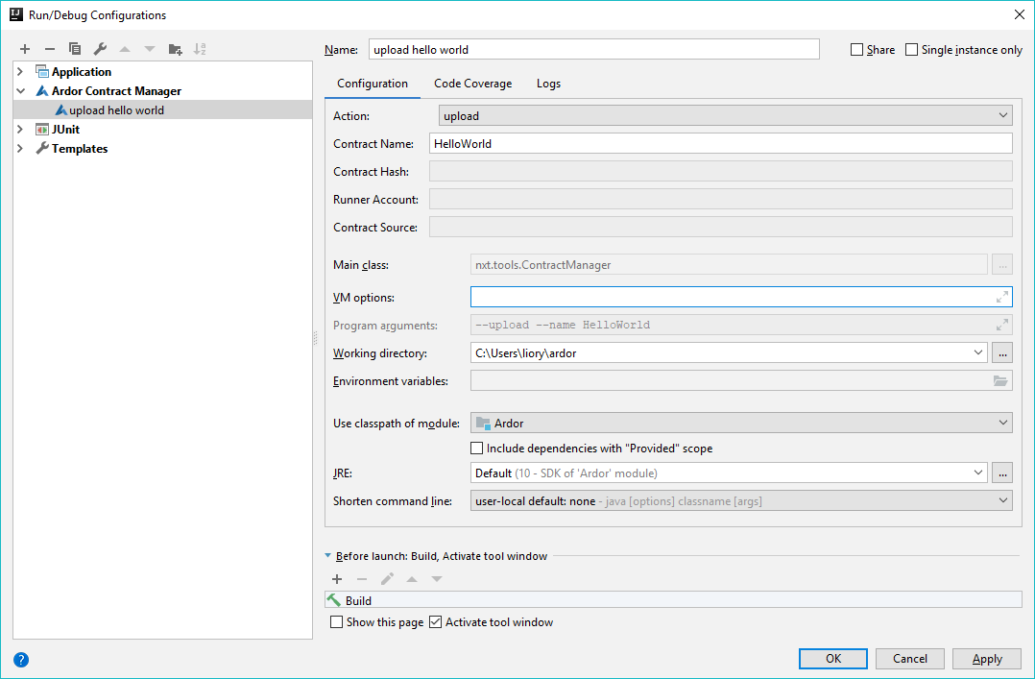The height and width of the screenshot is (679, 1035).
Task: Switch to the Code Coverage tab
Action: (x=472, y=84)
